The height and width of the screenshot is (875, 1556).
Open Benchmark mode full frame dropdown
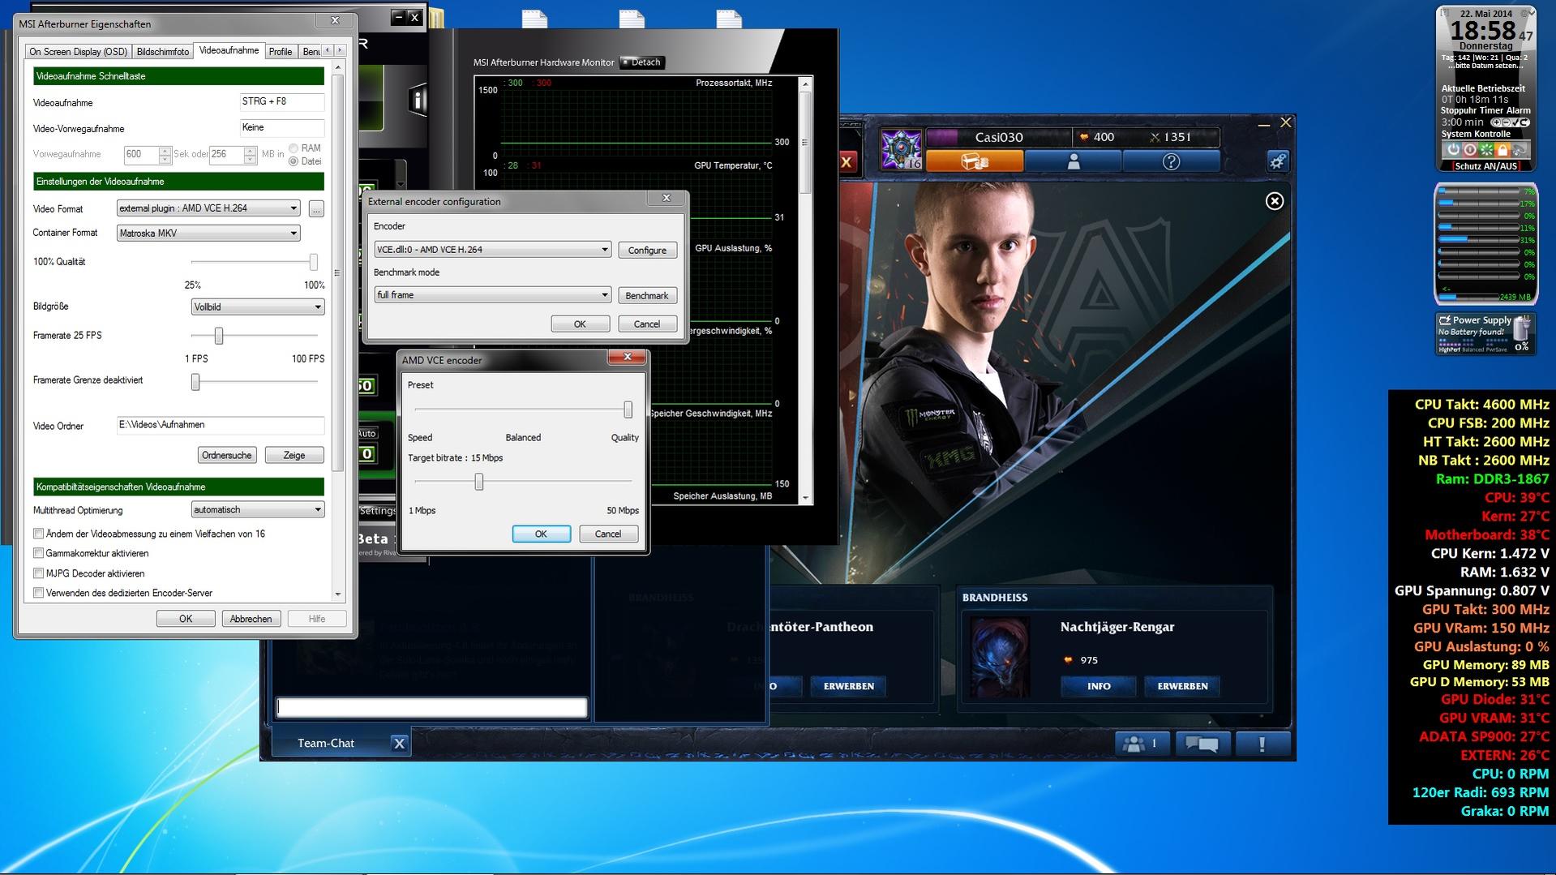(x=492, y=295)
